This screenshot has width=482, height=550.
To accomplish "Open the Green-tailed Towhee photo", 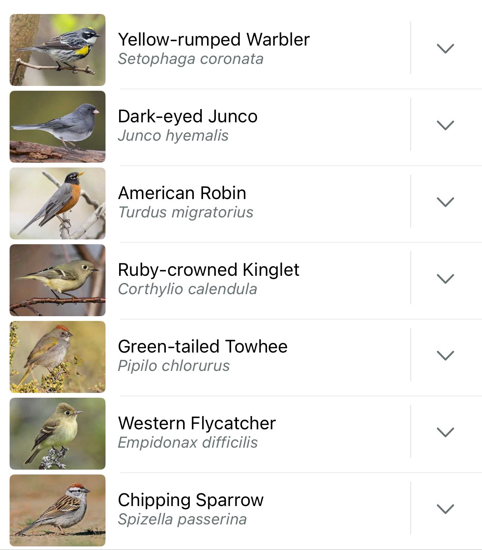I will click(58, 357).
